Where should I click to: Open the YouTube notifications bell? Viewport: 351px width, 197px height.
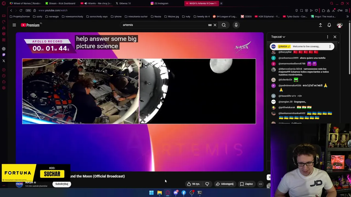(329, 25)
